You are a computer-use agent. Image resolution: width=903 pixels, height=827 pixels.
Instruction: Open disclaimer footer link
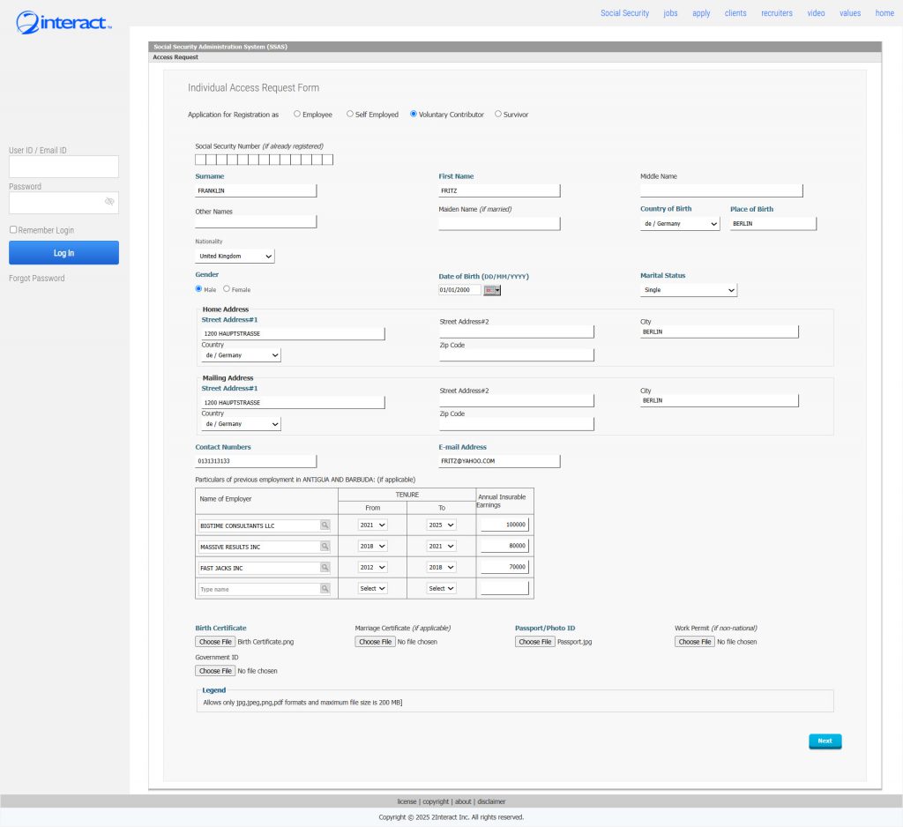point(491,801)
